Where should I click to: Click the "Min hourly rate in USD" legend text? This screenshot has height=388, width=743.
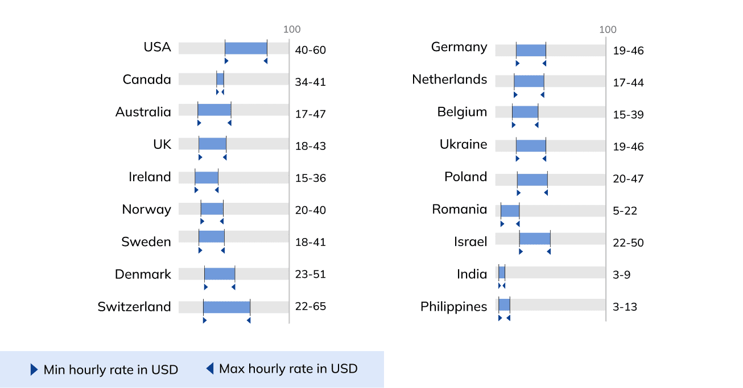pos(111,370)
